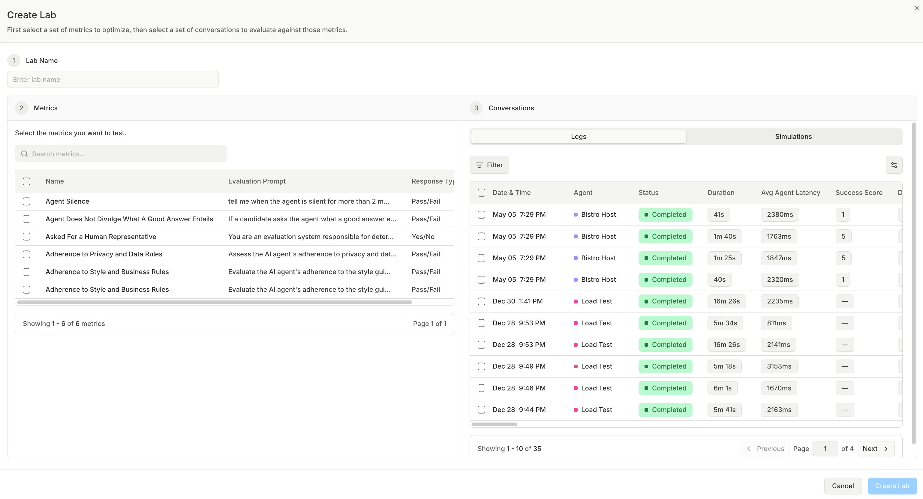This screenshot has height=499, width=923.
Task: Click the 3153ms latency value
Action: [779, 366]
